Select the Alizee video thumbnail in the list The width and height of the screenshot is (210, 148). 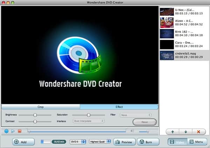click(167, 23)
